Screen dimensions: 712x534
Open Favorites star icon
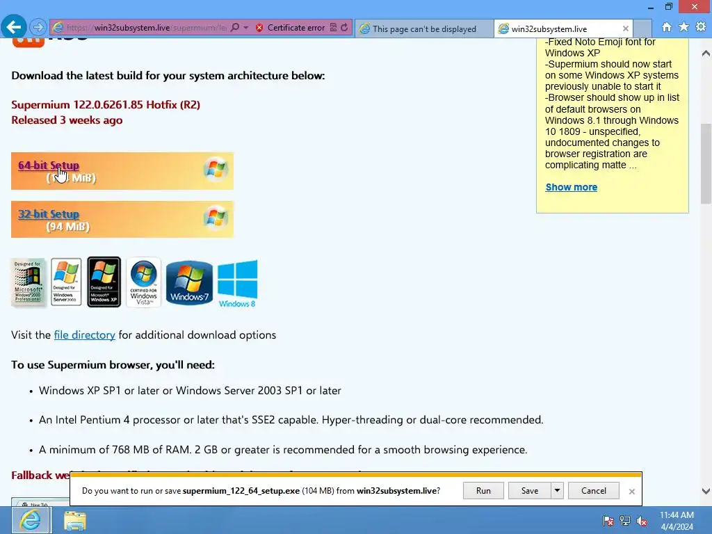[683, 27]
